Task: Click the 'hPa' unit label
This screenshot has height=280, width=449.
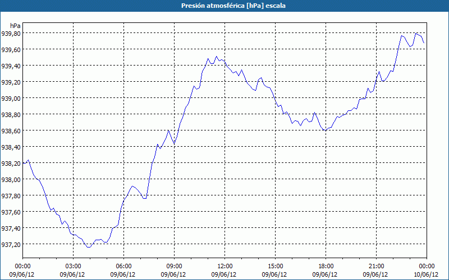Action: (15, 26)
